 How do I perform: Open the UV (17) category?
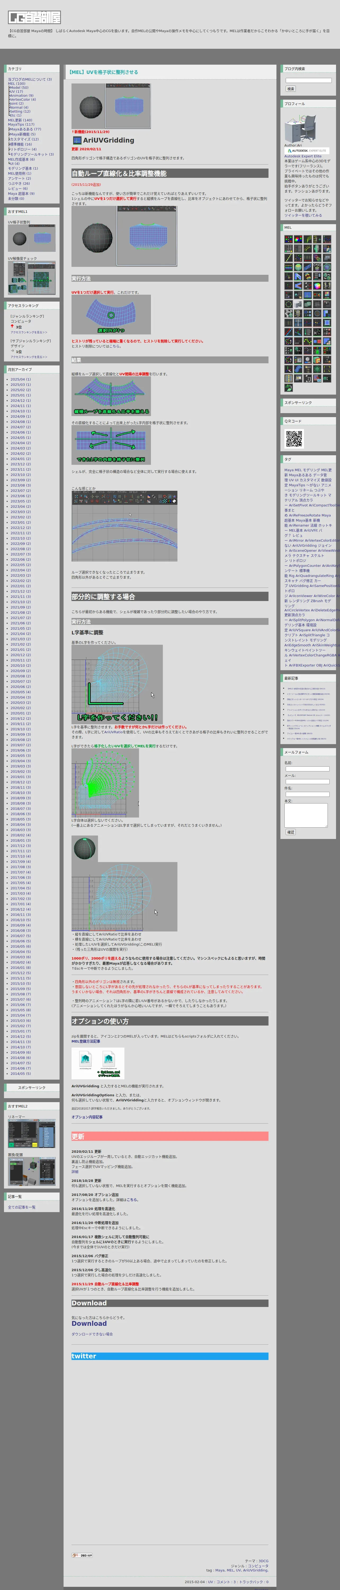(x=16, y=92)
